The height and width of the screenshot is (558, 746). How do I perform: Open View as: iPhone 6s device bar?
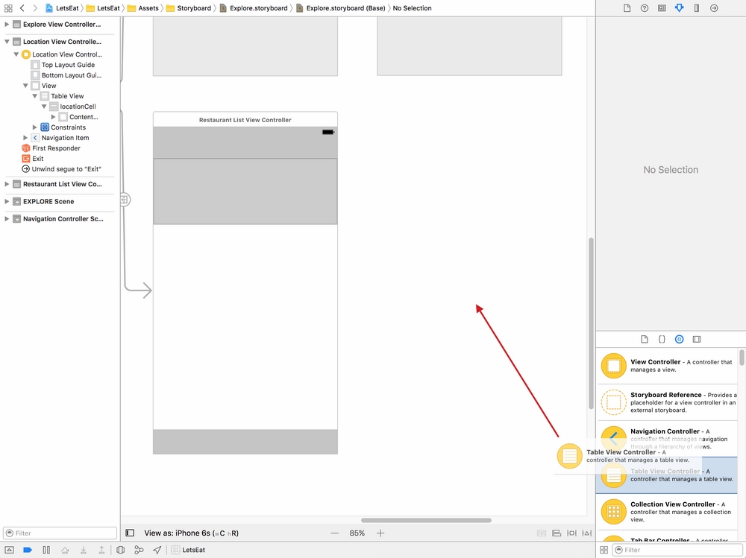tap(191, 533)
